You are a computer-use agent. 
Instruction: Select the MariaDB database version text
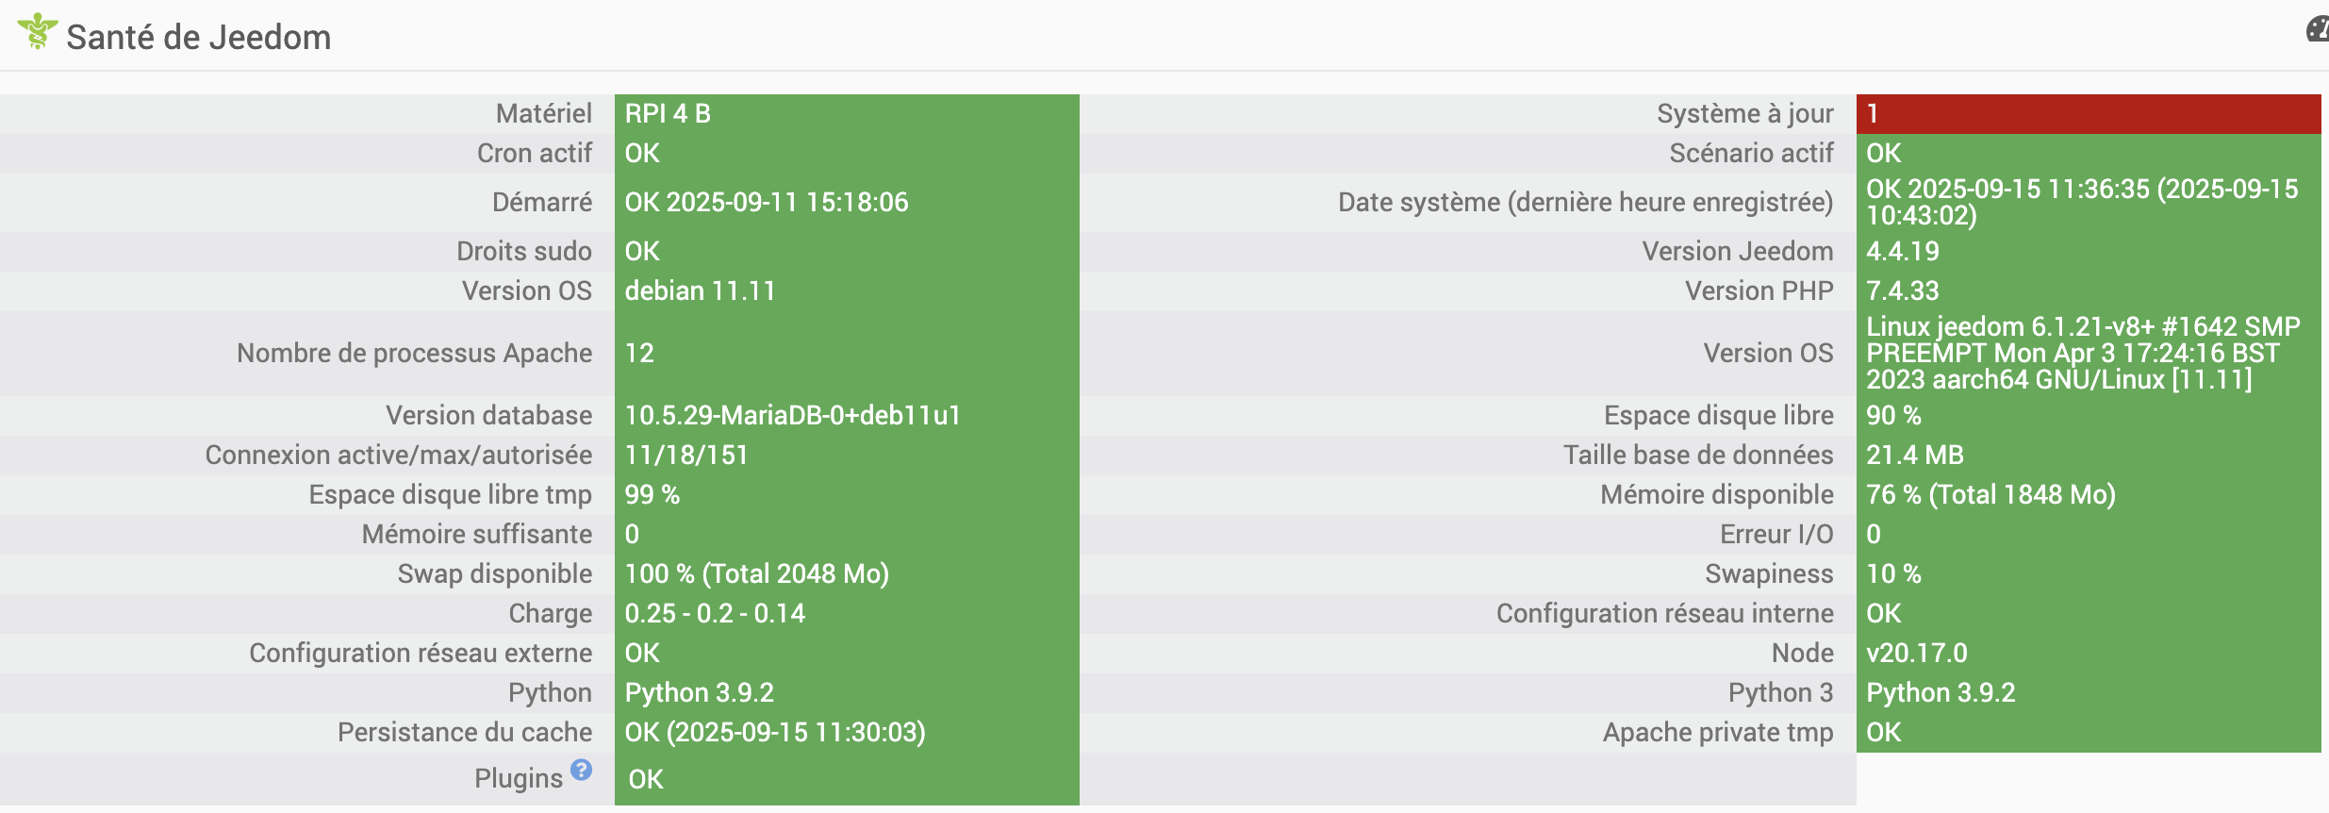[x=792, y=416]
